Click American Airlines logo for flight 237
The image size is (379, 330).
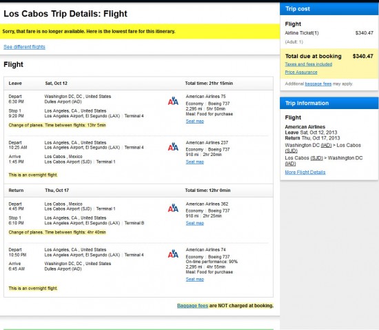click(173, 146)
